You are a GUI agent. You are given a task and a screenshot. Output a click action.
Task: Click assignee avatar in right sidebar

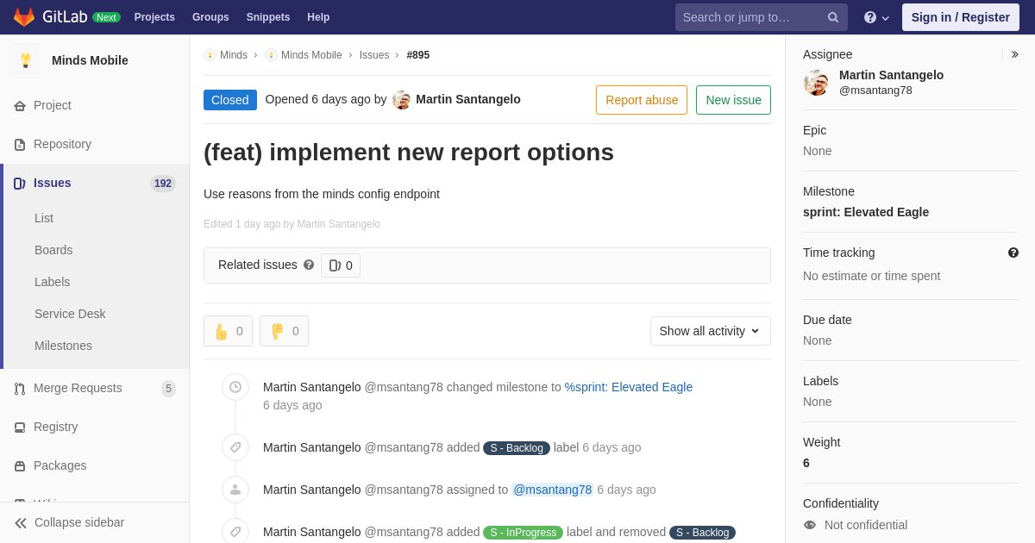[x=816, y=83]
